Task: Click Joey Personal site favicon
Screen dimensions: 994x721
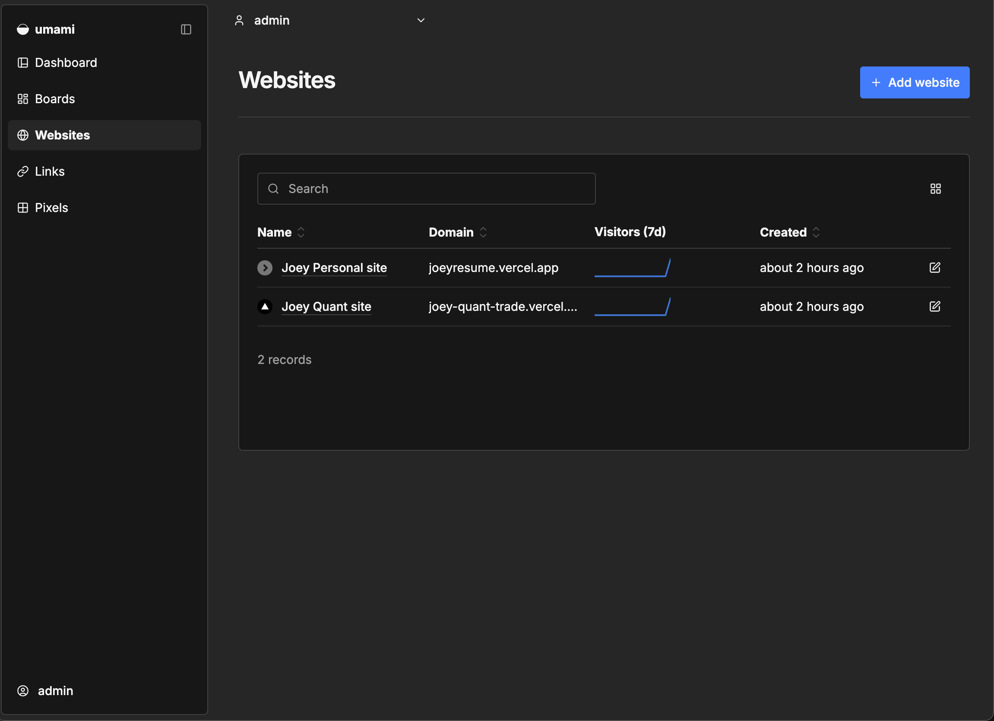Action: point(265,268)
